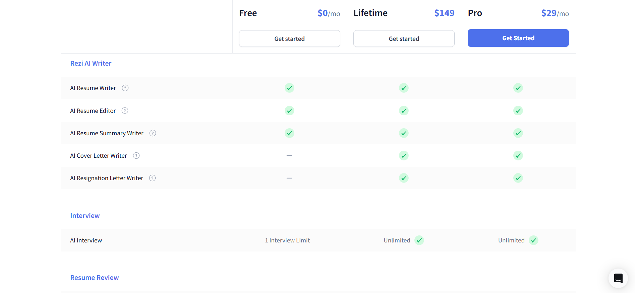Click Unlimited text in Pro column
Screen dimensions: 635x293
pyautogui.click(x=511, y=240)
